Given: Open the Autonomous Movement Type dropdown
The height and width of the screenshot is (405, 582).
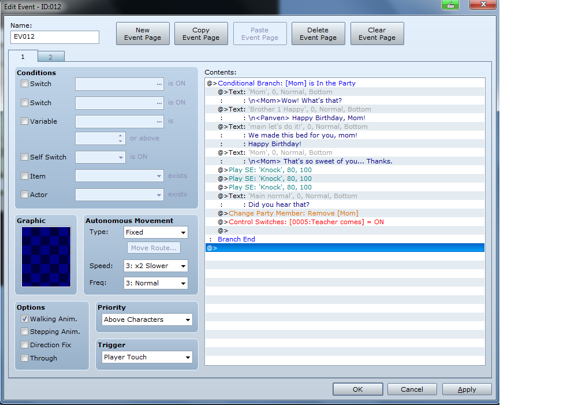Looking at the screenshot, I should (x=156, y=232).
